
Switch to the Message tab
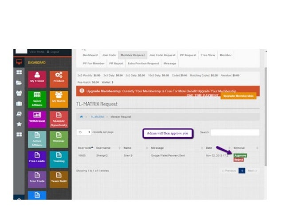point(169,63)
